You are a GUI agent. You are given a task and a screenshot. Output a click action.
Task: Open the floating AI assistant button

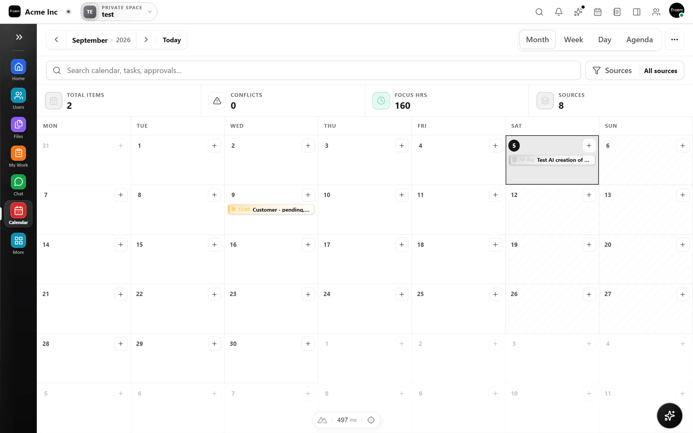[x=669, y=415]
